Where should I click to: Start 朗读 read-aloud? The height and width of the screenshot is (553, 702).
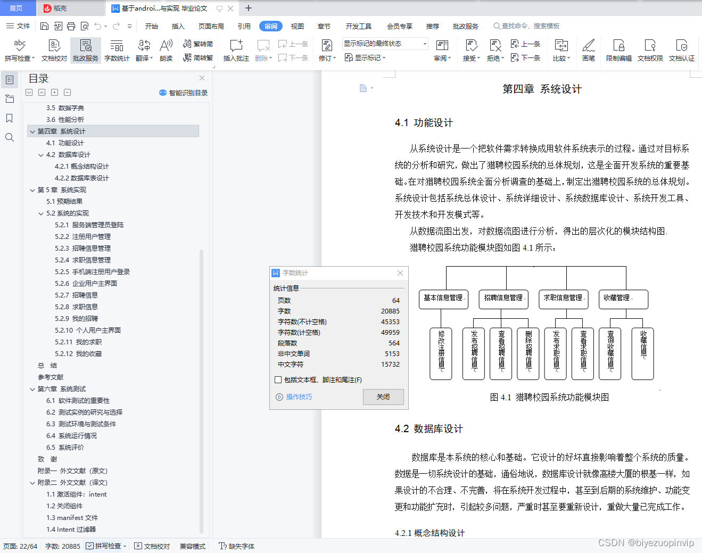point(166,50)
